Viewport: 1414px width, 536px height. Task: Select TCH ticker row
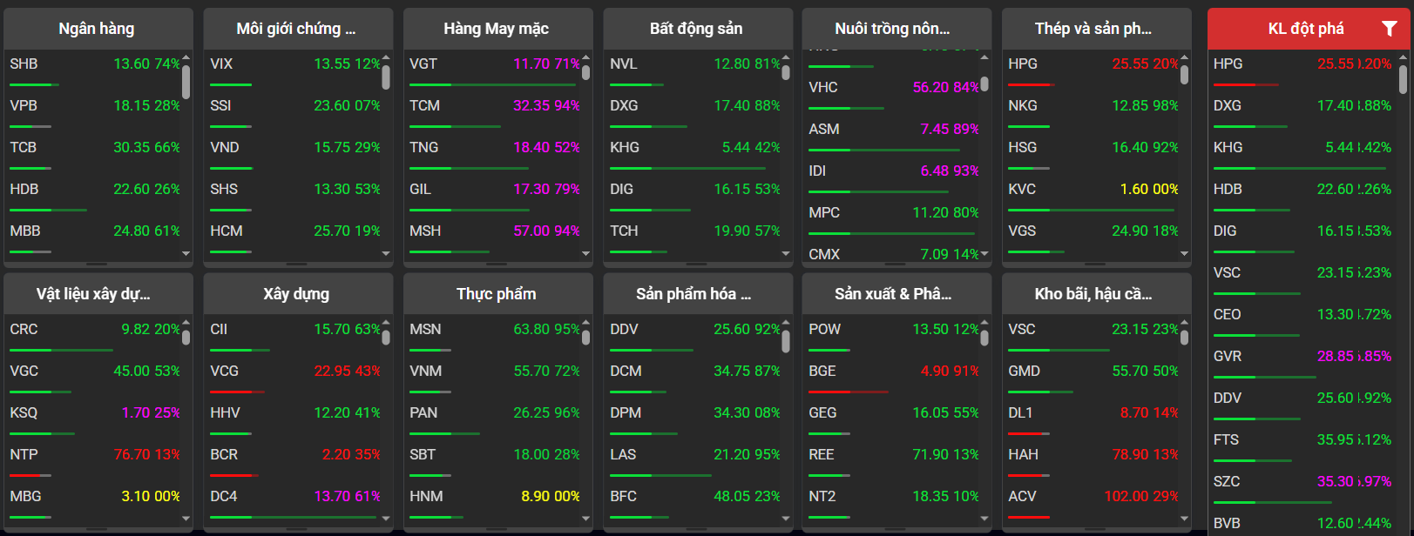(693, 237)
